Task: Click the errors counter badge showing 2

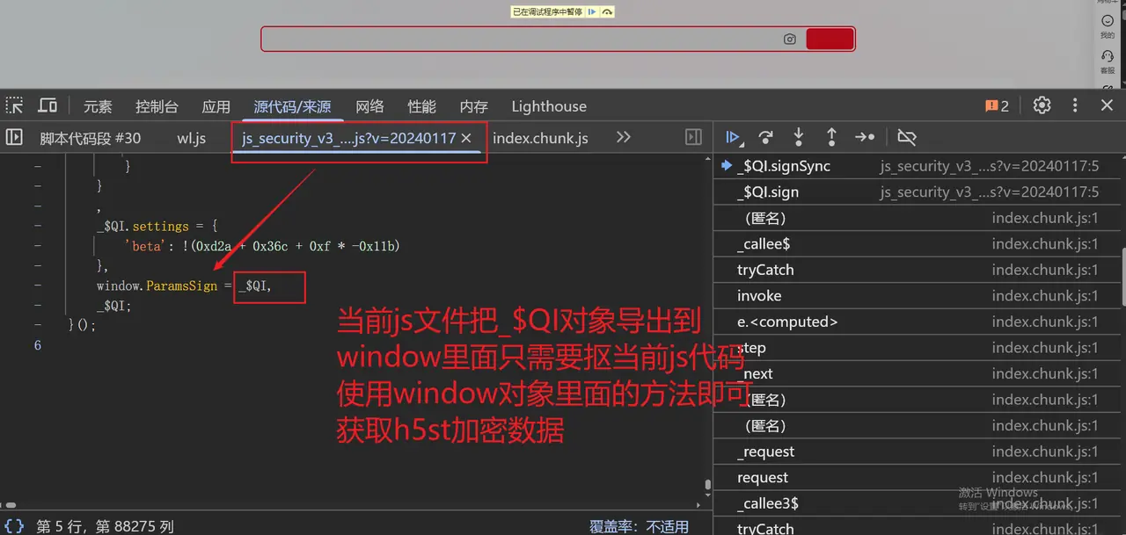Action: point(997,105)
